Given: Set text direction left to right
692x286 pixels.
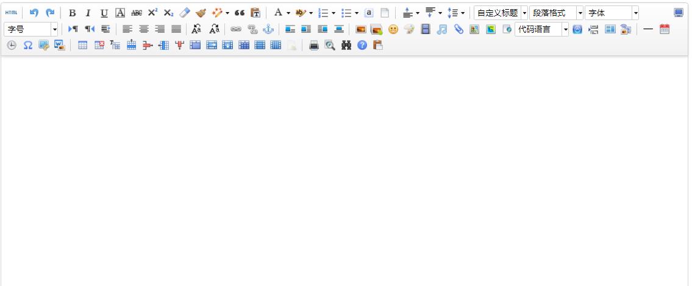Looking at the screenshot, I should 73,29.
